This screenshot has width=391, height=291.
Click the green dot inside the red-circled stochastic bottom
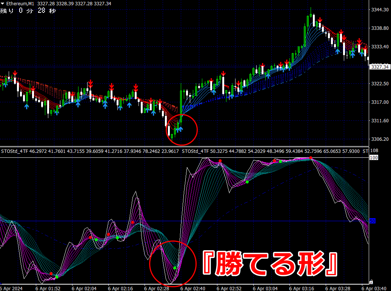point(175,268)
